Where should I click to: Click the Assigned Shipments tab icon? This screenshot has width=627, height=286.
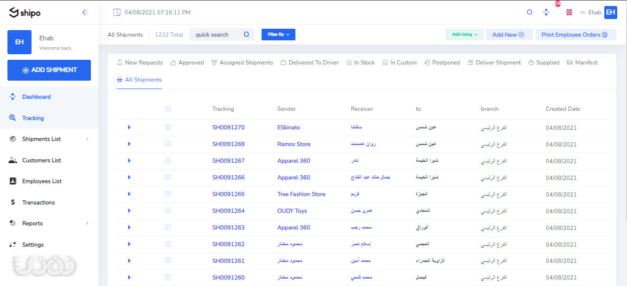pyautogui.click(x=214, y=62)
